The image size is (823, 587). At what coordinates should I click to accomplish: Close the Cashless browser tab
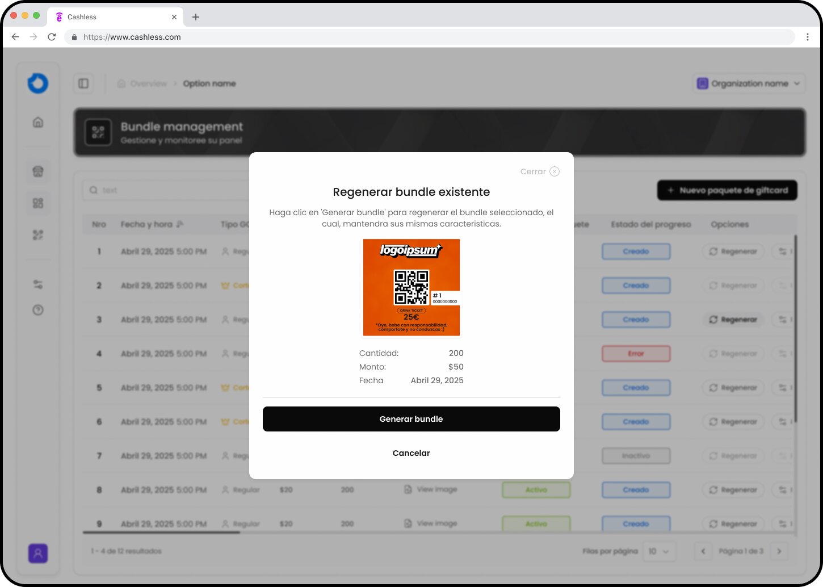174,17
